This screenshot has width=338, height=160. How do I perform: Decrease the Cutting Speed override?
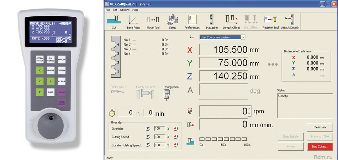pos(148,136)
